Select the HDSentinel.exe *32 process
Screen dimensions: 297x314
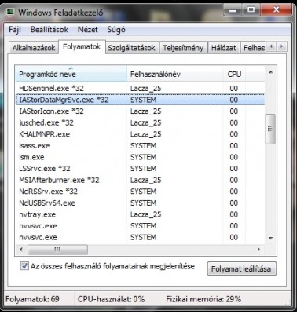[140, 88]
